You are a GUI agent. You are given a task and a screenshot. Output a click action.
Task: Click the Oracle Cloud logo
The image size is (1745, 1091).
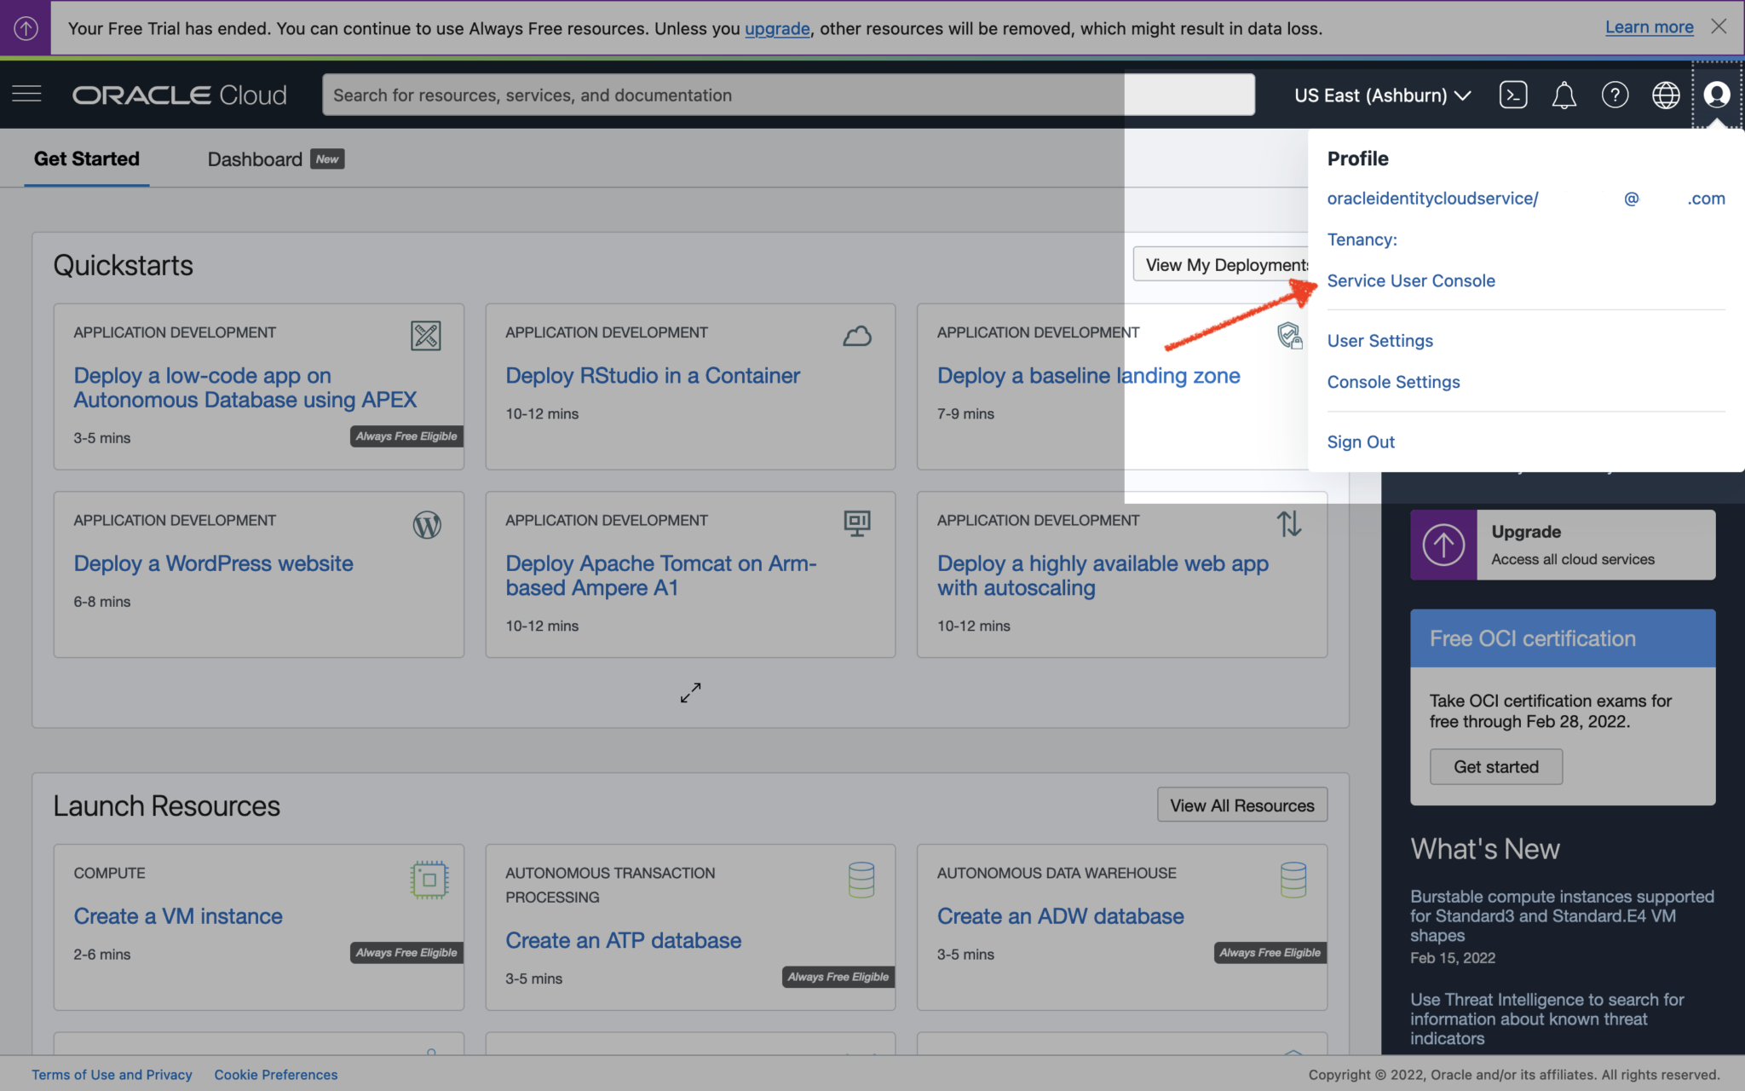coord(179,95)
